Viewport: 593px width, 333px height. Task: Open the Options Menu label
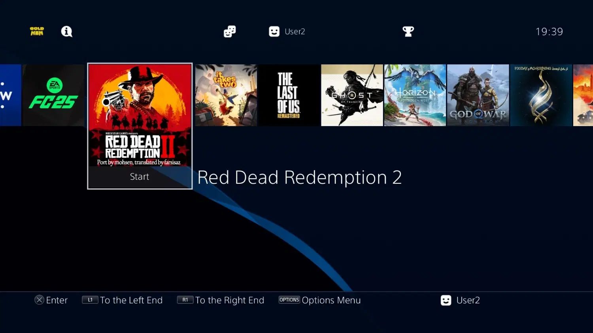331,300
